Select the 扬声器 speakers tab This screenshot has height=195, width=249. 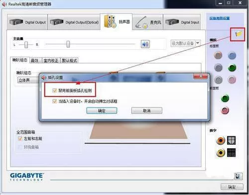(116, 21)
